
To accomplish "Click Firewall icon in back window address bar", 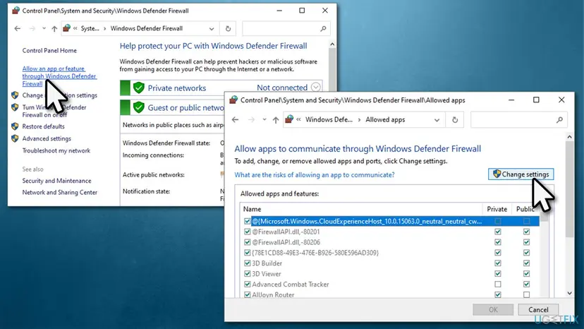I will 67,28.
